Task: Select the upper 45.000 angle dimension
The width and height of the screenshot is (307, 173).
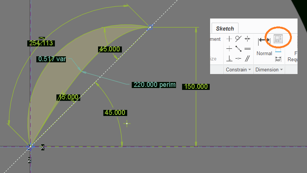Action: pos(110,49)
